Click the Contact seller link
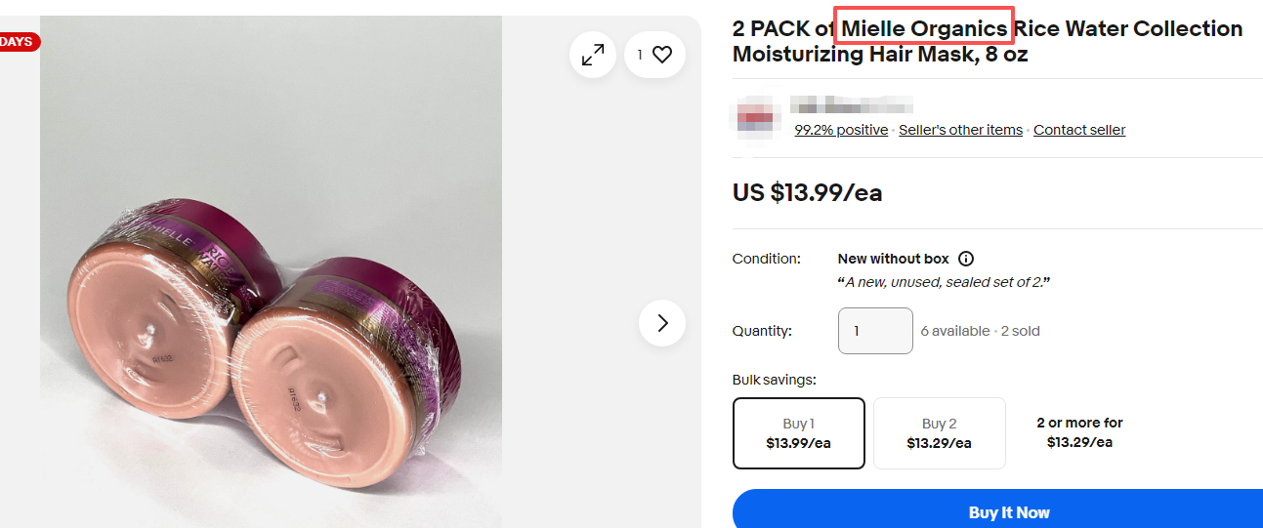Viewport: 1263px width, 528px height. coord(1079,130)
